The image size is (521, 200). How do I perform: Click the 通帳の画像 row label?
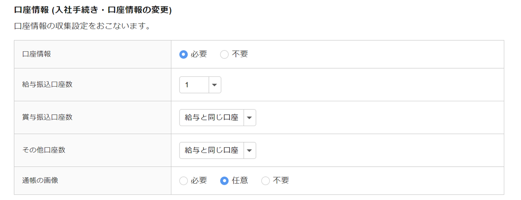[x=40, y=180]
